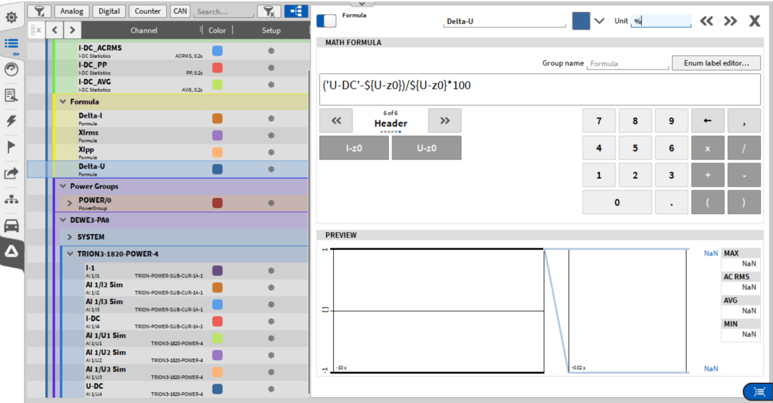Insert U-z0 header variable into formula
Viewport: 773px width, 403px height.
pyautogui.click(x=426, y=148)
